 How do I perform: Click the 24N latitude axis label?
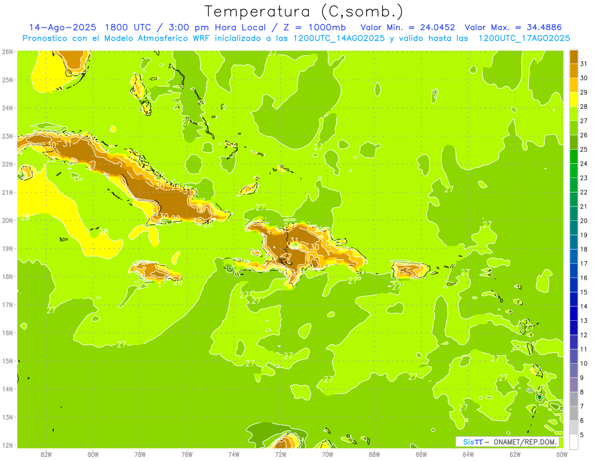click(x=7, y=108)
